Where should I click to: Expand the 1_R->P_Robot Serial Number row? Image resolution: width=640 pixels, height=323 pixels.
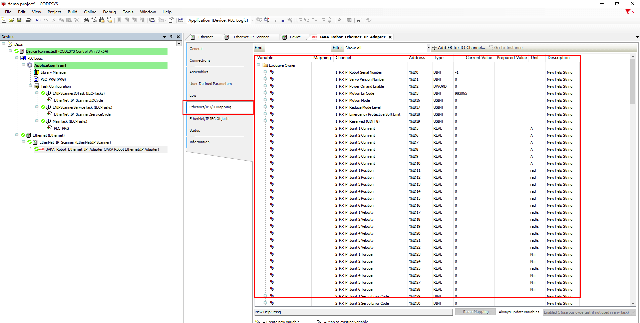click(x=265, y=72)
